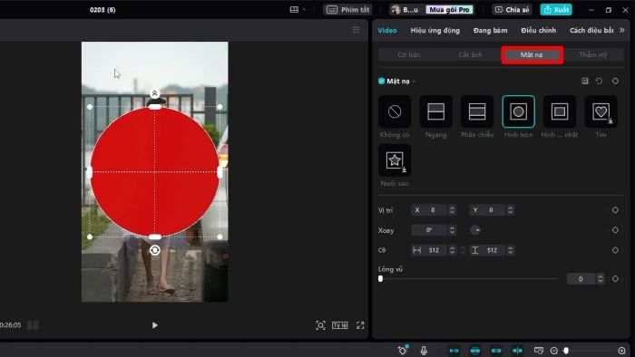
Task: Open the Đang bám tab
Action: (x=491, y=30)
